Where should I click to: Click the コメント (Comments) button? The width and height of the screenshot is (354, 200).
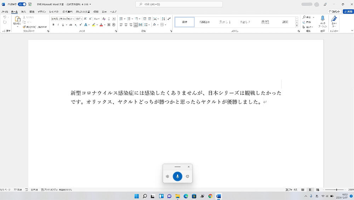click(x=333, y=12)
